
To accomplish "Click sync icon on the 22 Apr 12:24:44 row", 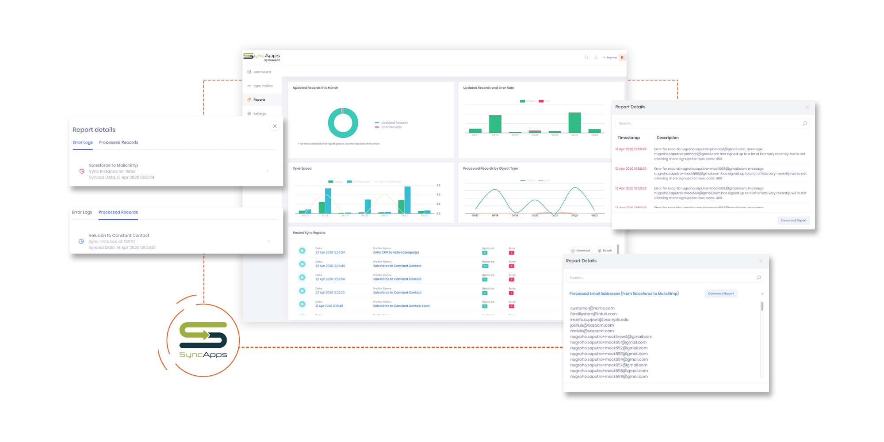I will pos(302,264).
